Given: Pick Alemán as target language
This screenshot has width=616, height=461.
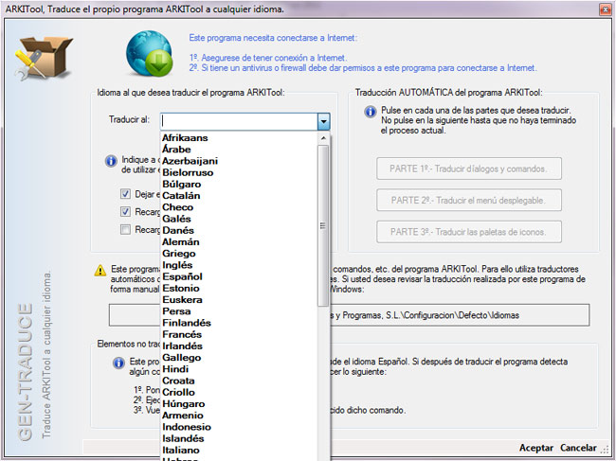Looking at the screenshot, I should pos(239,241).
